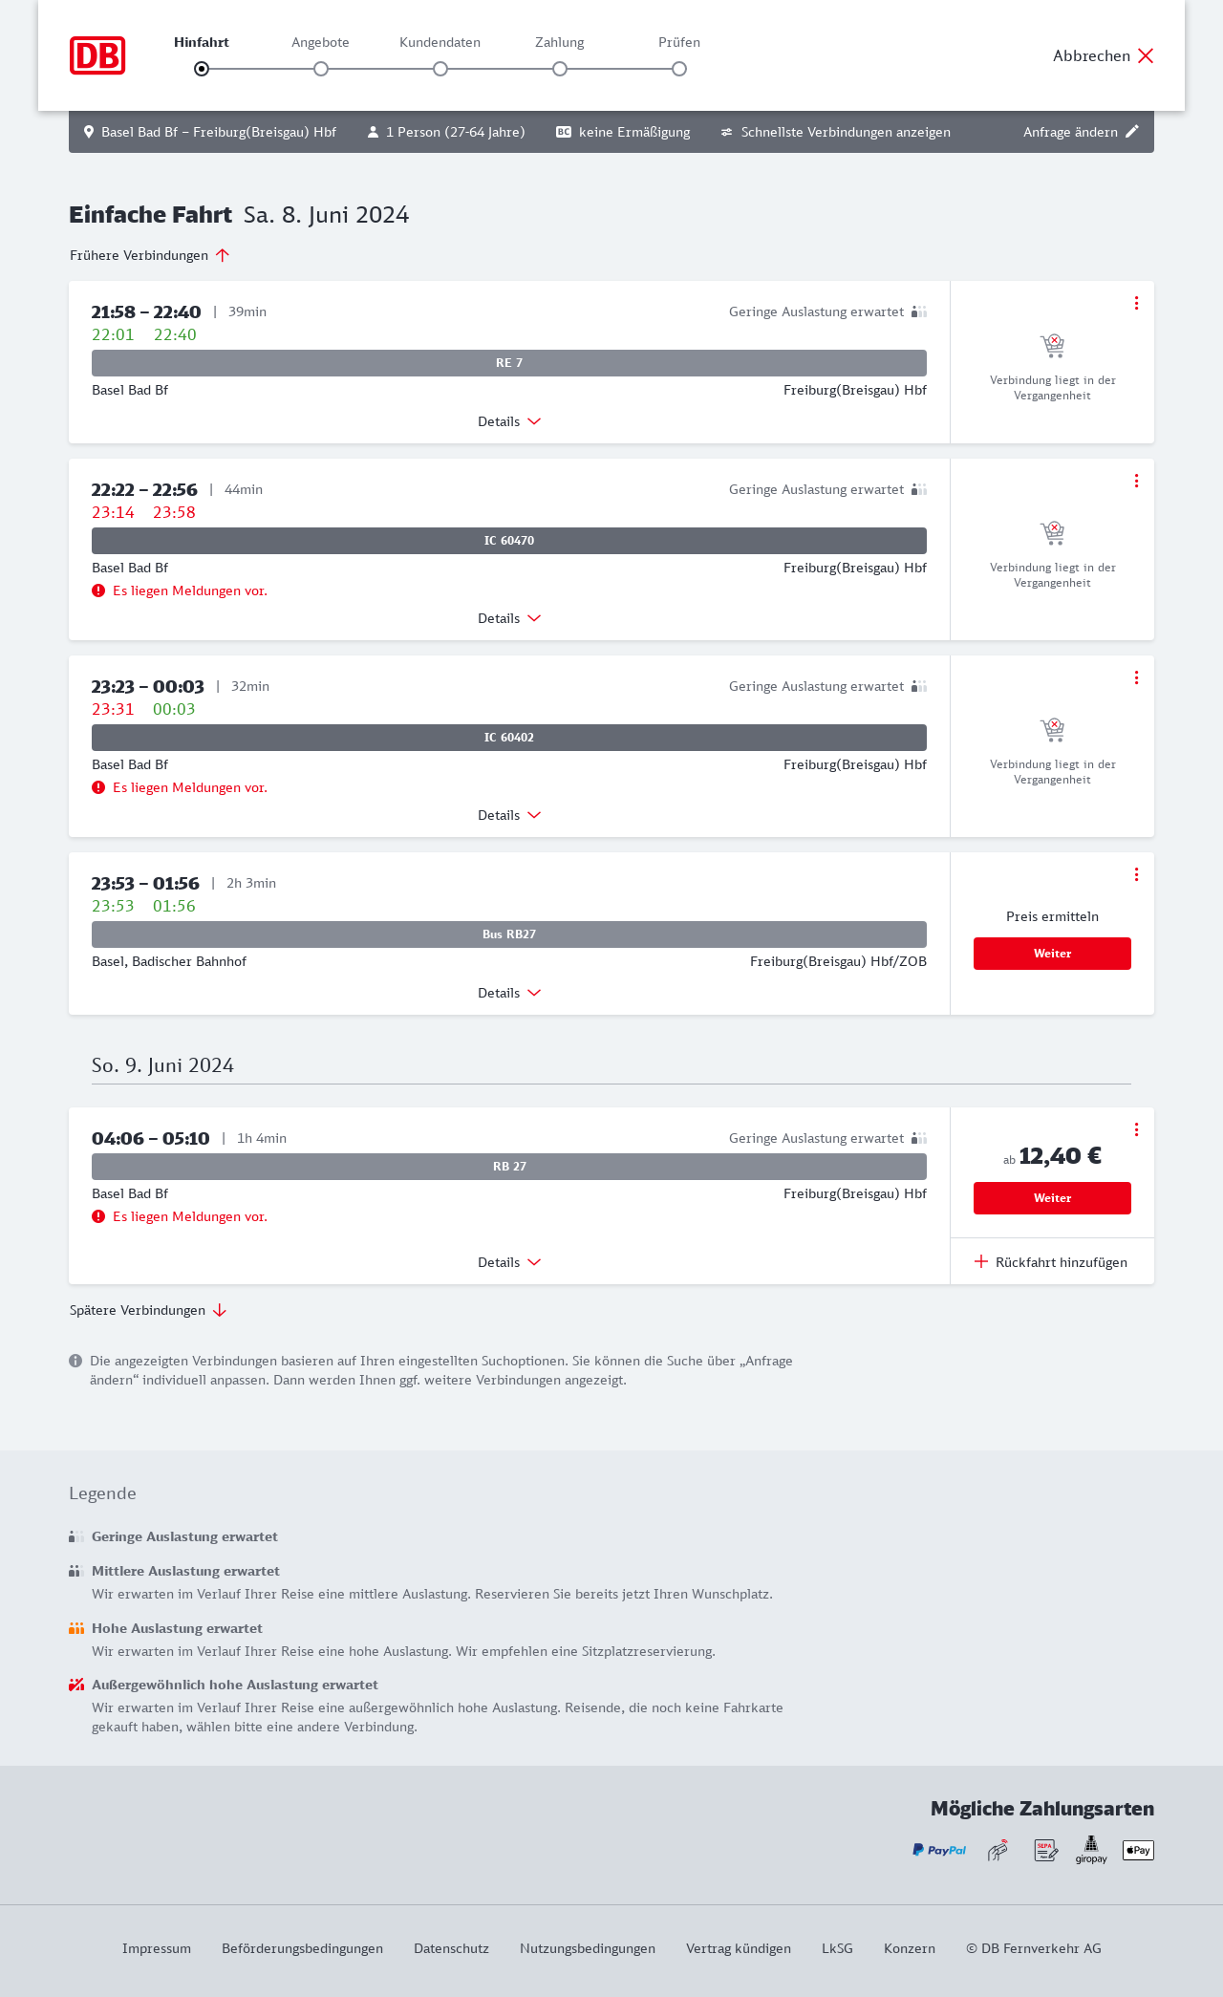The image size is (1223, 1997).
Task: Click the pencil icon beside Anfrage ändern
Action: 1132,132
